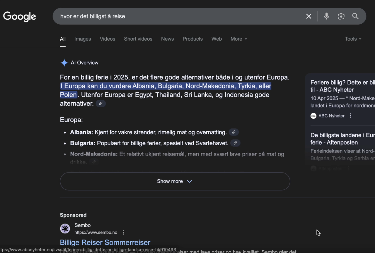Viewport: 375px width, 253px height.
Task: Switch to the Web tab
Action: (217, 39)
